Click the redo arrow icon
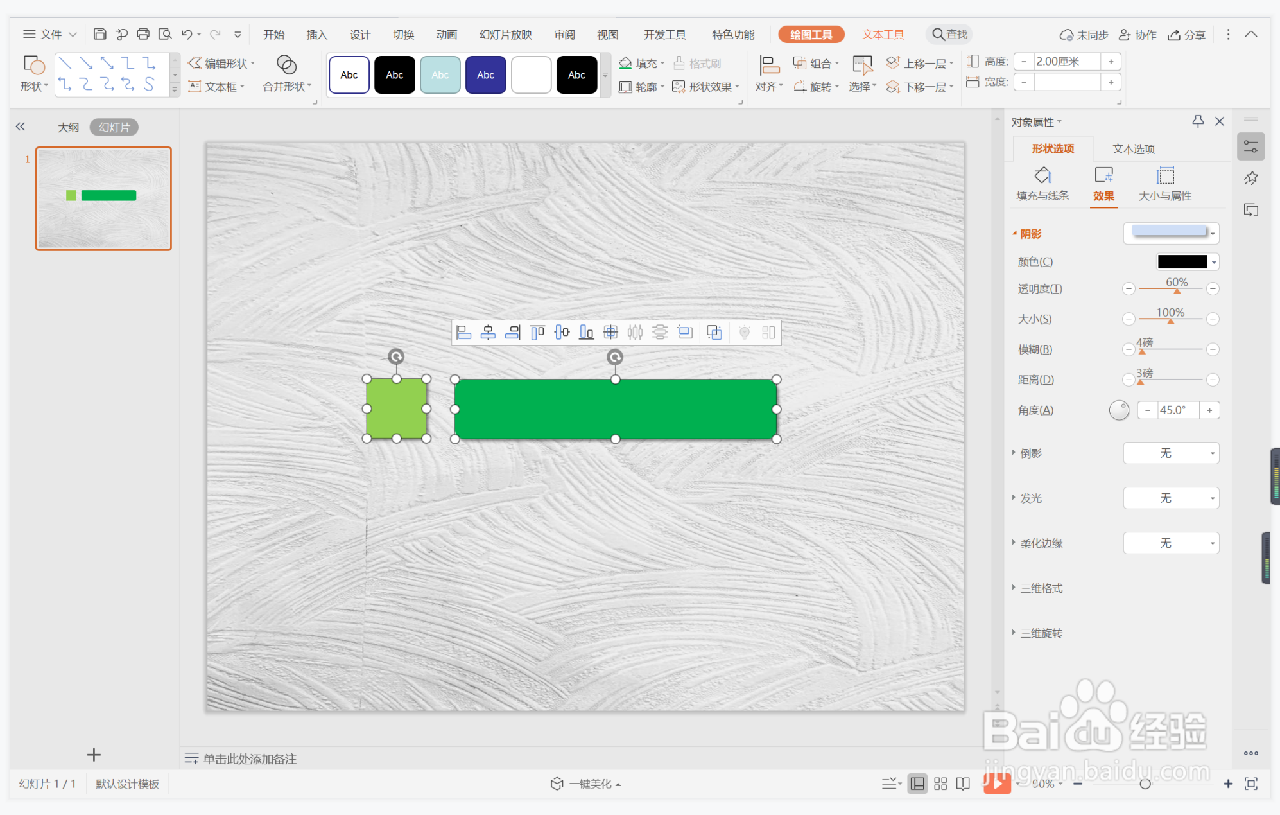This screenshot has height=815, width=1280. pyautogui.click(x=216, y=34)
